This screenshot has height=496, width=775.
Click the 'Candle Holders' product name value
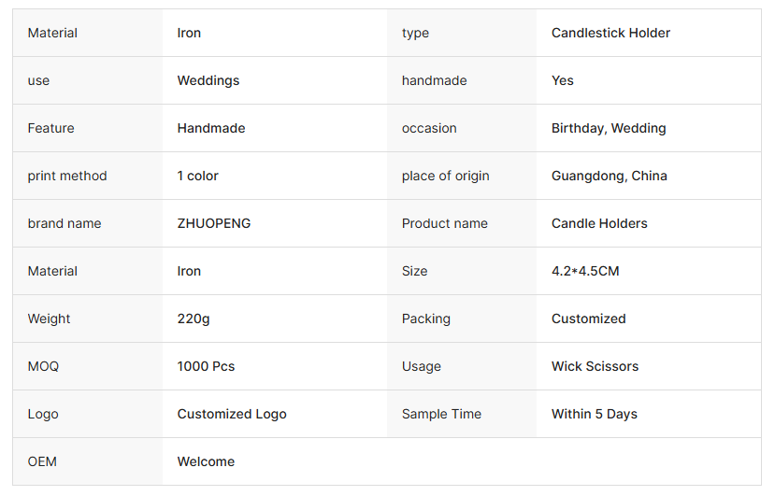click(x=599, y=223)
